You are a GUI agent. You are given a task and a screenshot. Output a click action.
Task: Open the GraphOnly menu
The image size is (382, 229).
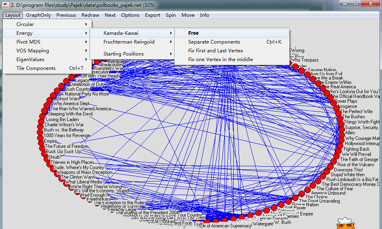38,15
